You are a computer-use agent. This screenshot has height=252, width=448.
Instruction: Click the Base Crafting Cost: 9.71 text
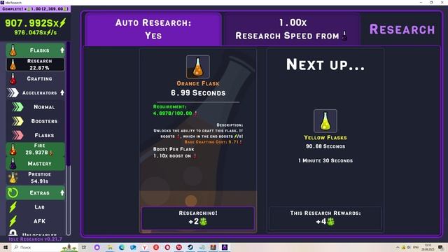click(213, 142)
